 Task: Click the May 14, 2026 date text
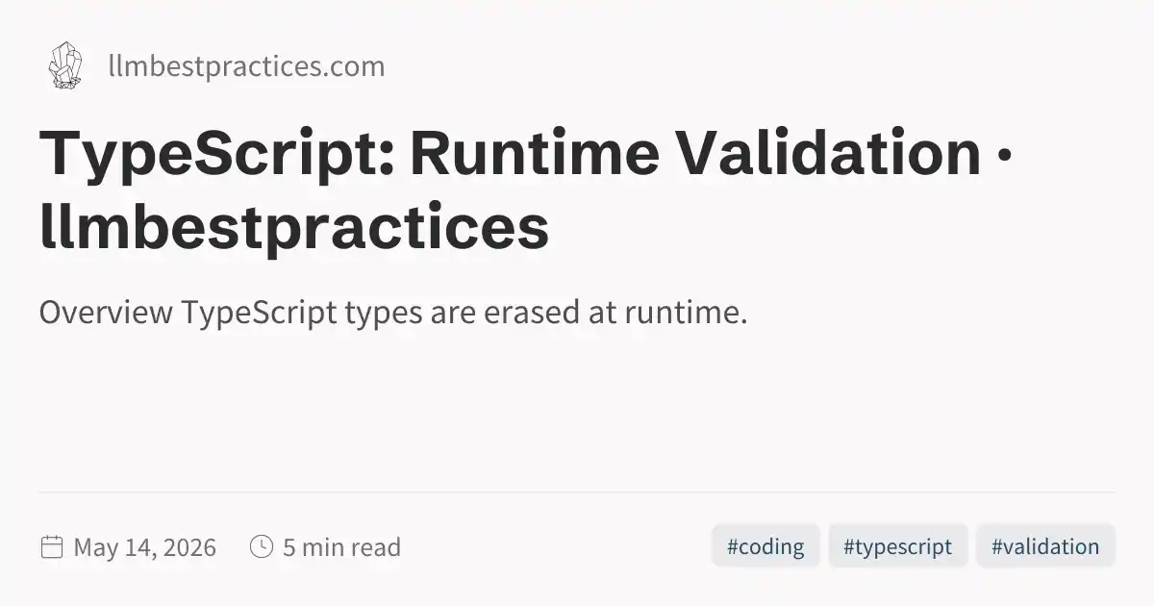(x=145, y=547)
